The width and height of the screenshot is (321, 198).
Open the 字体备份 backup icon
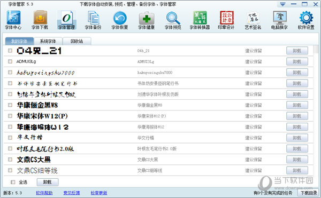pyautogui.click(x=93, y=20)
